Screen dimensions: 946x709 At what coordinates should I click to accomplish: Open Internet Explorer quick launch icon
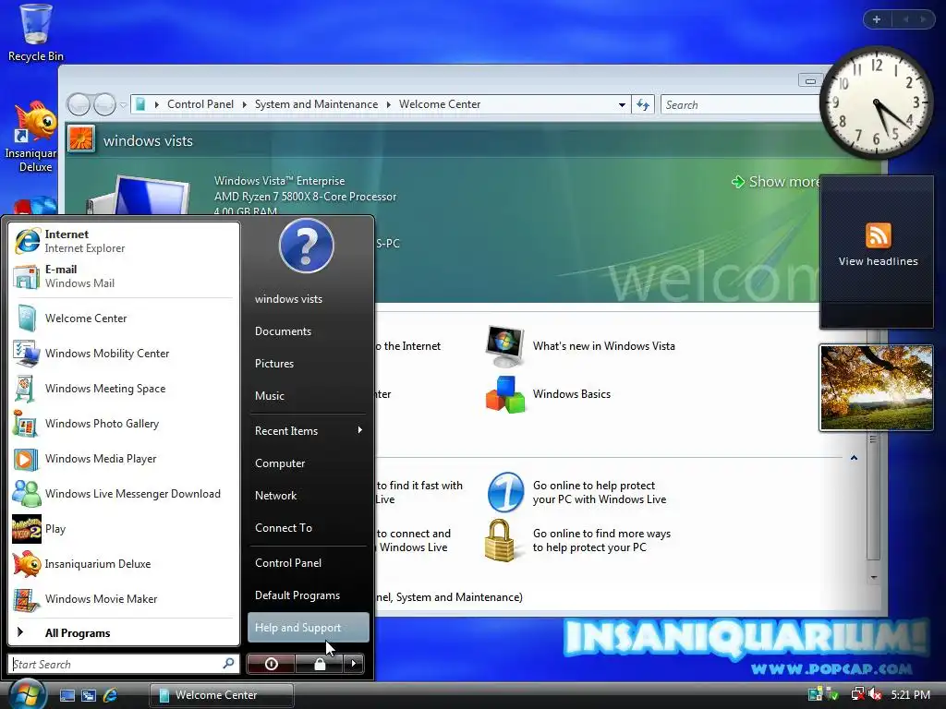111,695
